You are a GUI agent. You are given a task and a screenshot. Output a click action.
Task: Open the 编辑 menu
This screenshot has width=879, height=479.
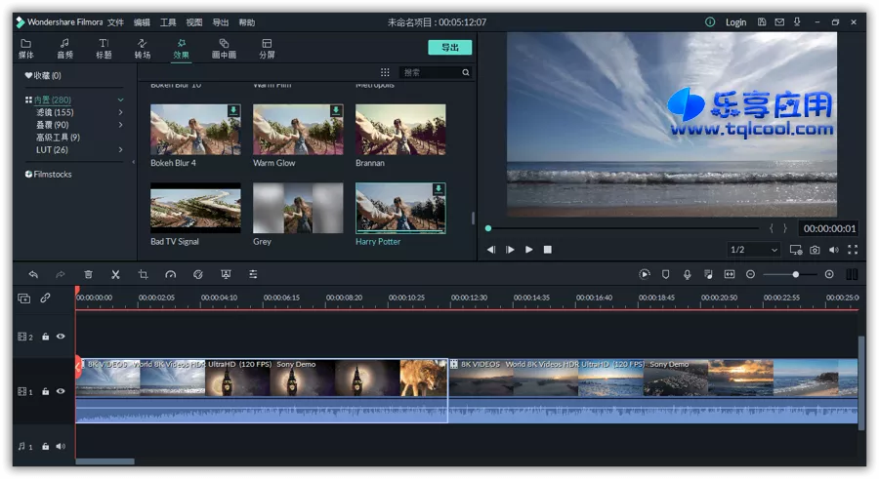pos(142,22)
